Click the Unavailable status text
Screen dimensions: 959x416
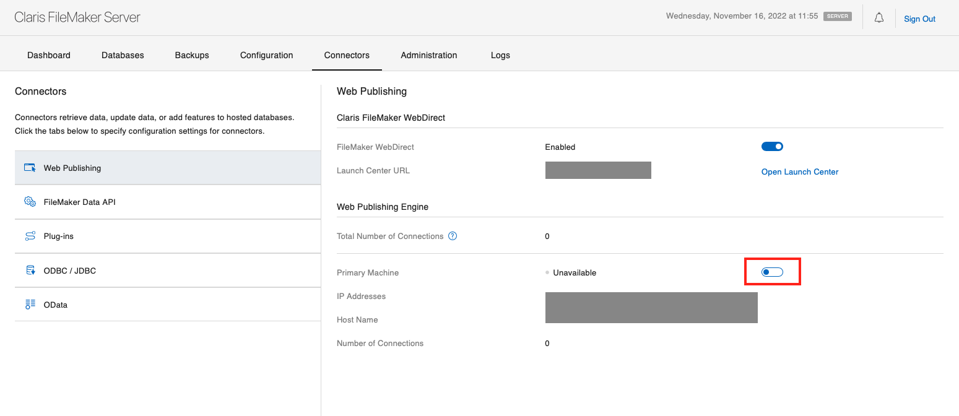[x=575, y=272]
